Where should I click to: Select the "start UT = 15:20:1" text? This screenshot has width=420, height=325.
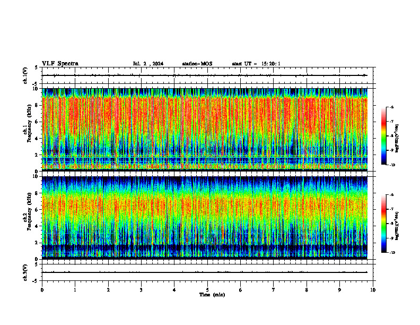(256, 64)
